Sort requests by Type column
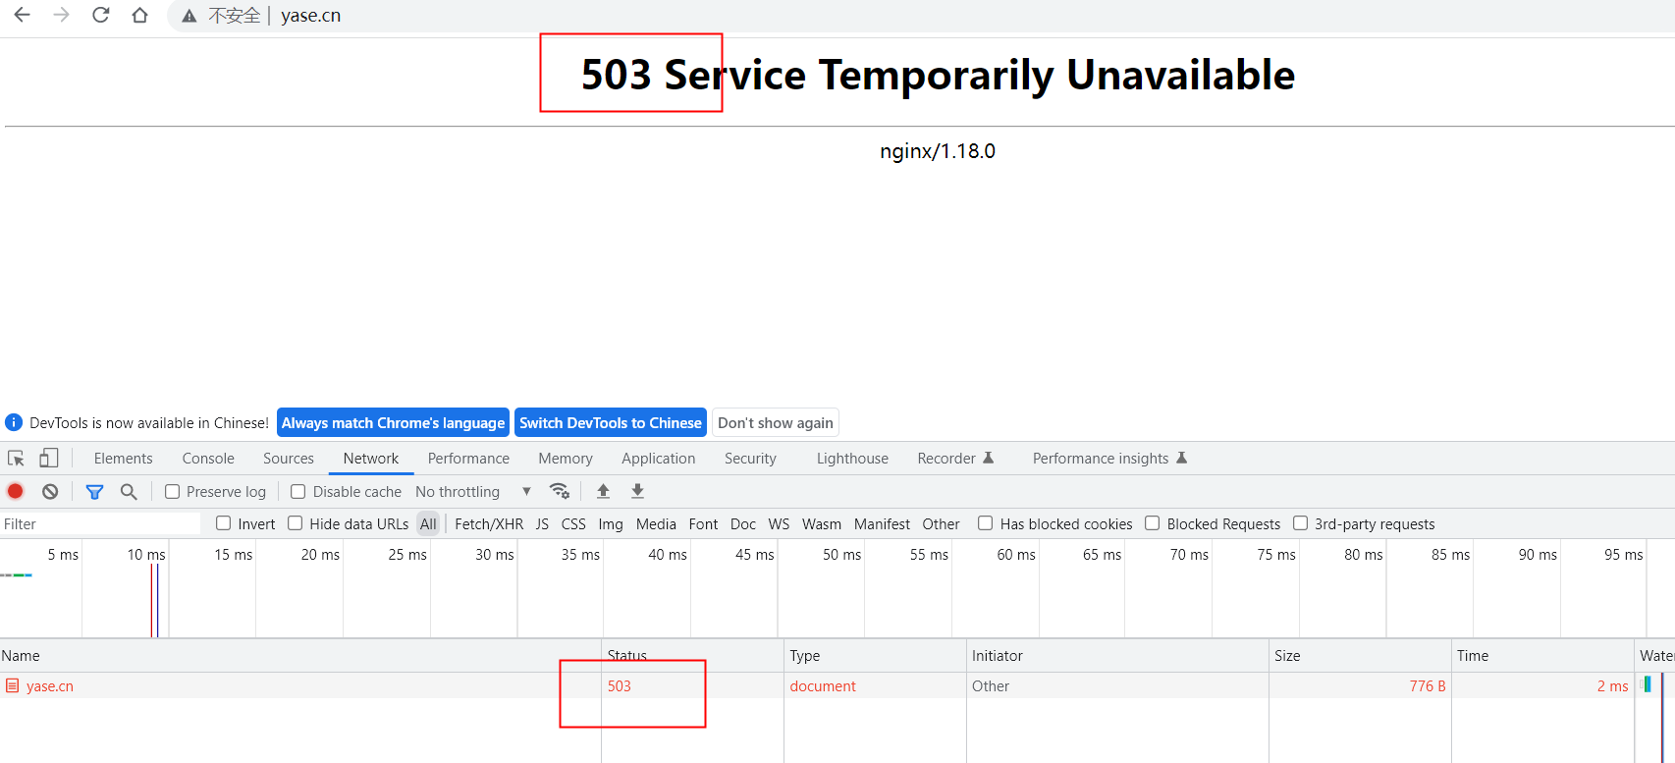Image resolution: width=1675 pixels, height=763 pixels. tap(875, 656)
